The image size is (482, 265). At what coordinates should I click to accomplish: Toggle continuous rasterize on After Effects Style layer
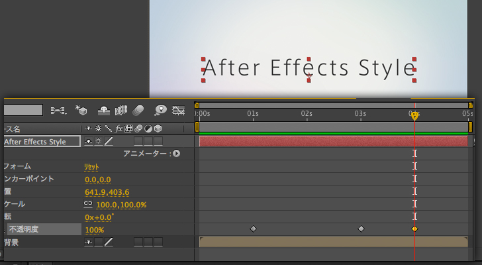click(x=99, y=141)
